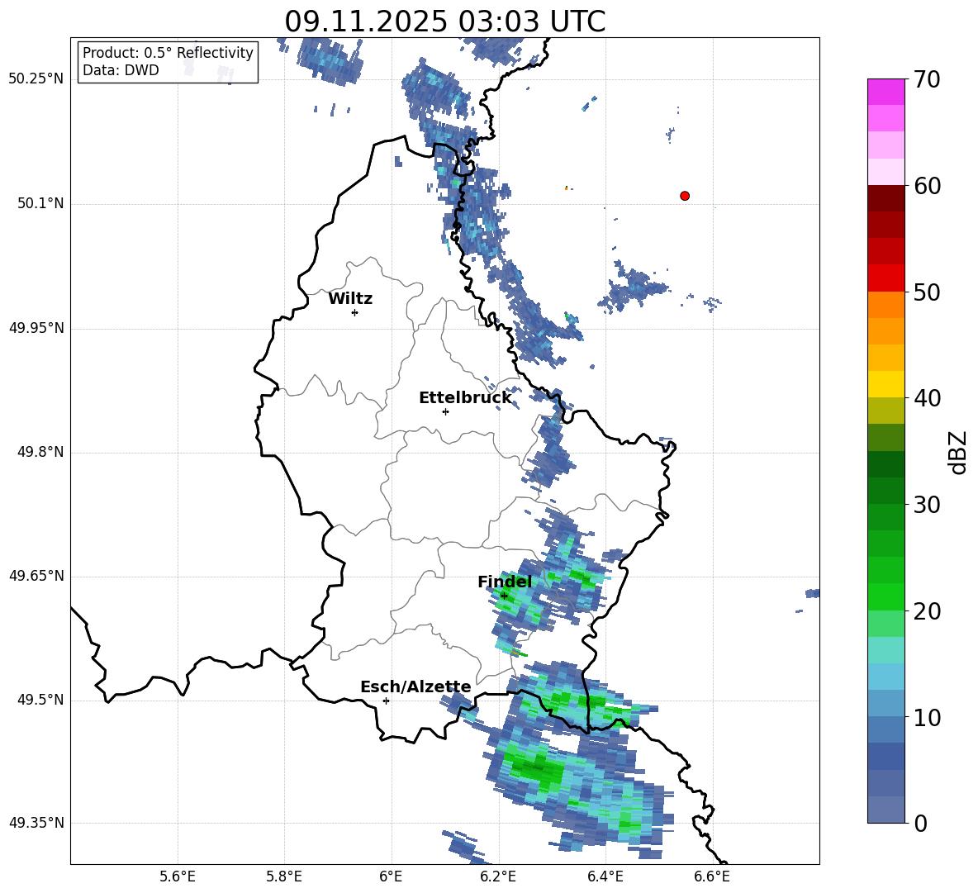Click the Ettelbruck cross marker
978x893 pixels.
pos(445,411)
